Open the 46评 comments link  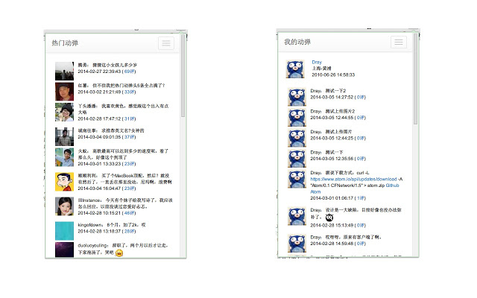tap(129, 213)
